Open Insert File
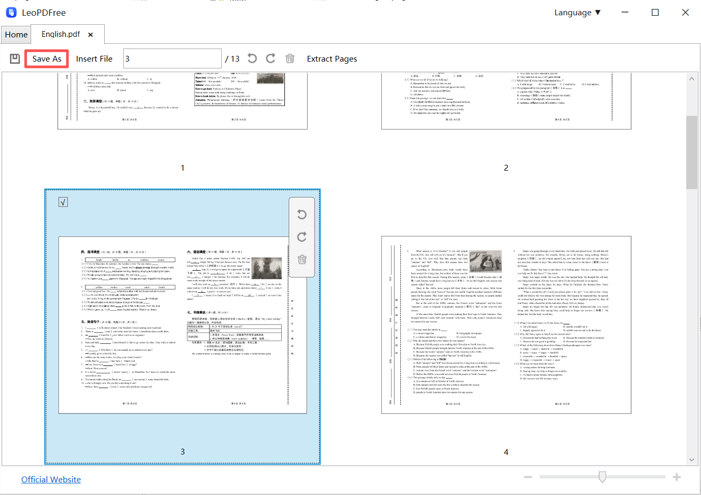The width and height of the screenshot is (701, 495). [94, 59]
